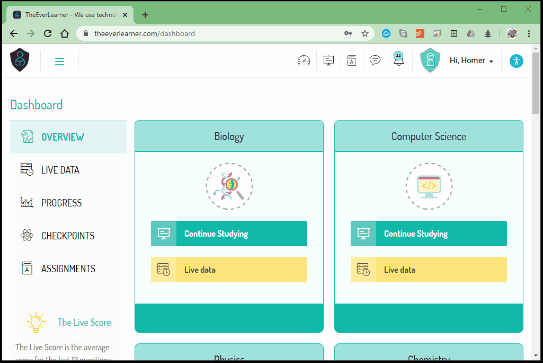Select ASSIGNMENTS in the sidebar

68,269
